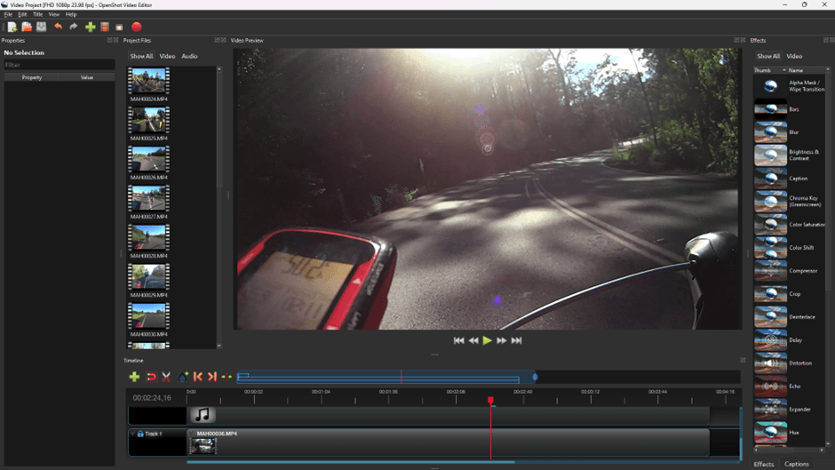Toggle the snapping magnet in timeline toolbar
Viewport: 835px width, 470px height.
pyautogui.click(x=151, y=377)
